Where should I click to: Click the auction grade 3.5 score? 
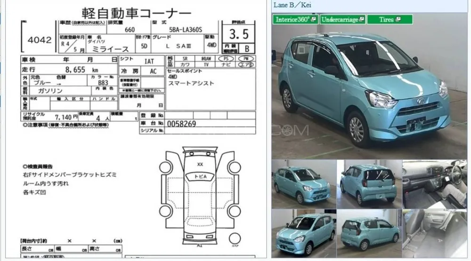[239, 34]
